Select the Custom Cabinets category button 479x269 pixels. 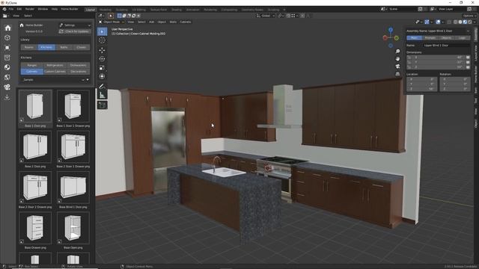point(55,72)
